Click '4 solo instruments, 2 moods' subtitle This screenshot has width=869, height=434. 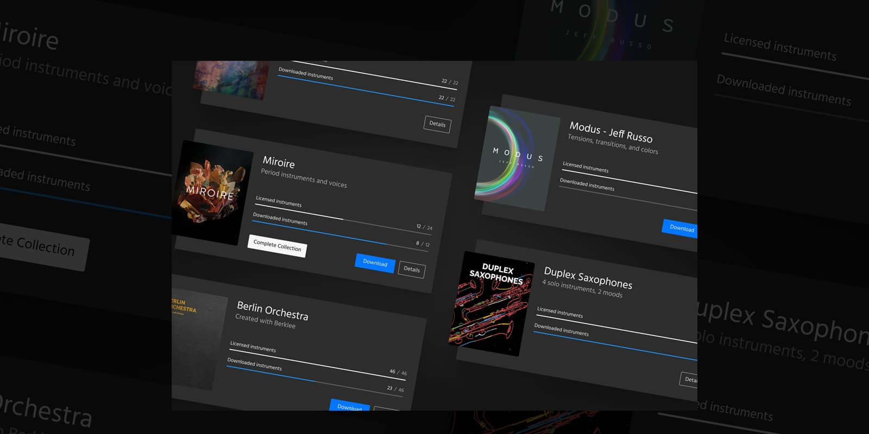pos(582,289)
